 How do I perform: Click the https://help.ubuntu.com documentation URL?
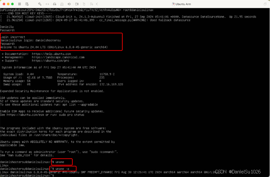[51, 54]
